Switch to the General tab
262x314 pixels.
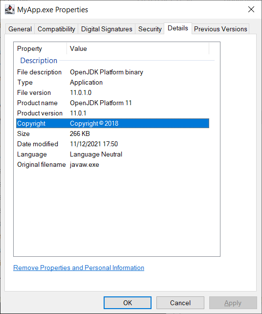click(20, 29)
